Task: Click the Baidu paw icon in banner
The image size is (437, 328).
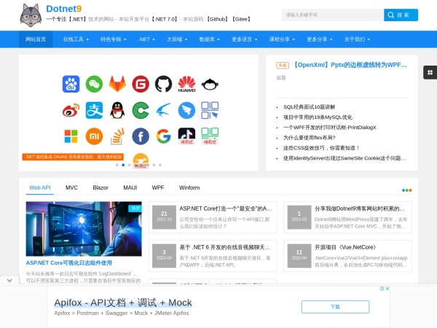Action: (71, 84)
